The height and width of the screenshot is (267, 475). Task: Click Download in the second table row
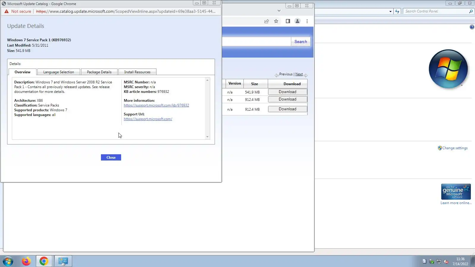(x=287, y=99)
